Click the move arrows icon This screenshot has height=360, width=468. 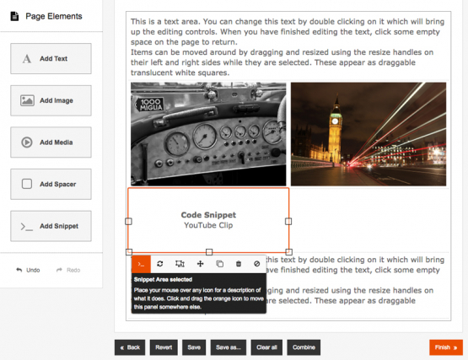201,264
